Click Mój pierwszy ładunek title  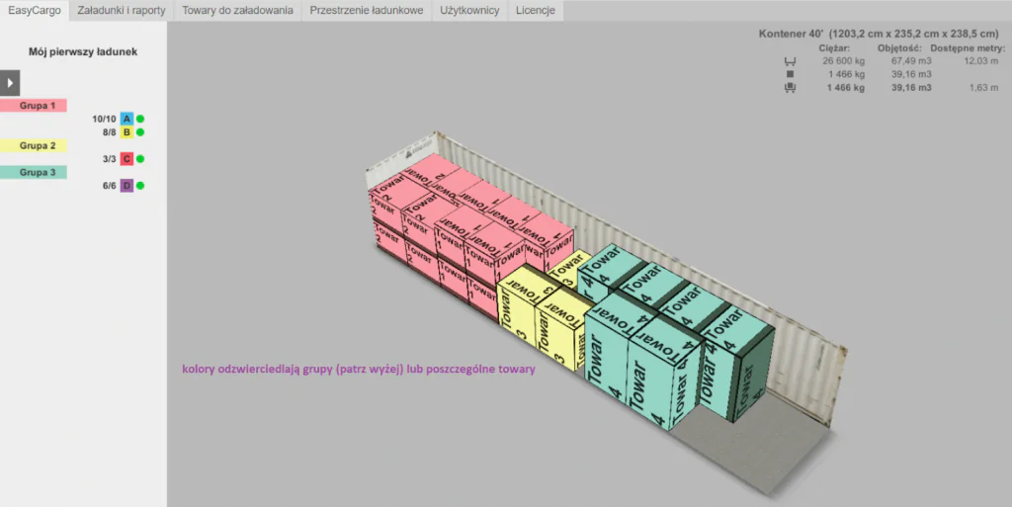click(83, 51)
